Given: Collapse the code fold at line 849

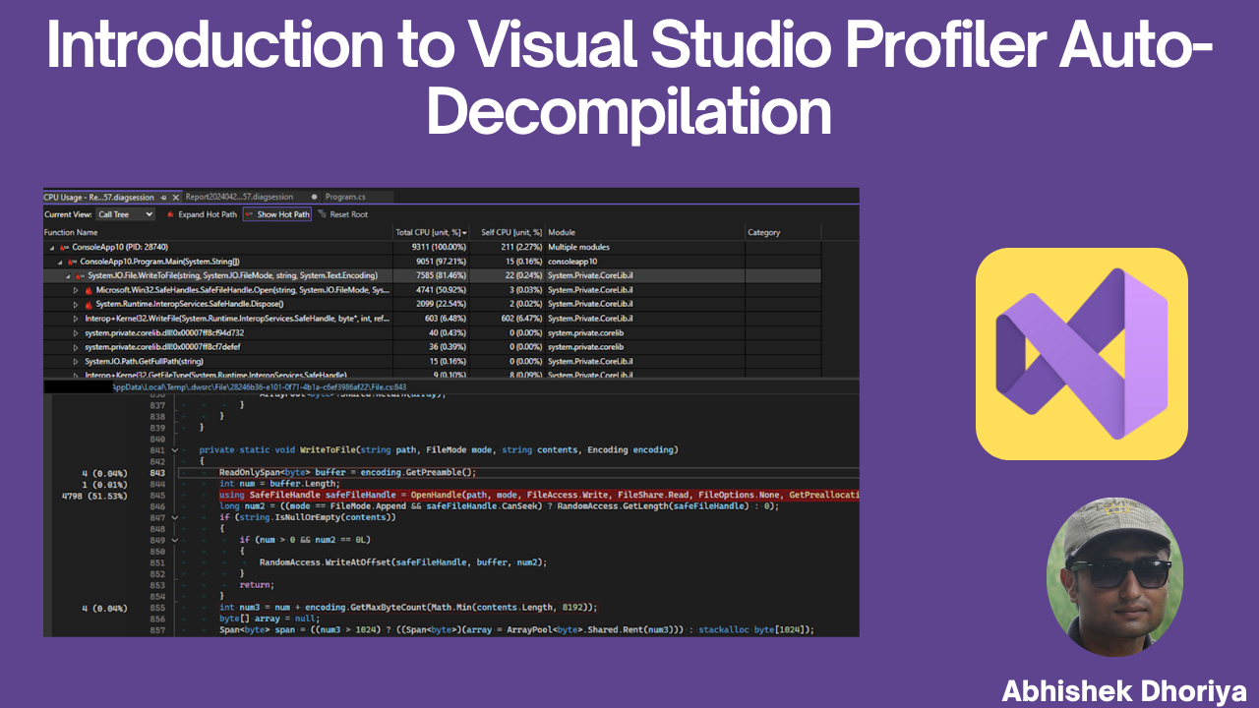Looking at the screenshot, I should click(x=175, y=540).
